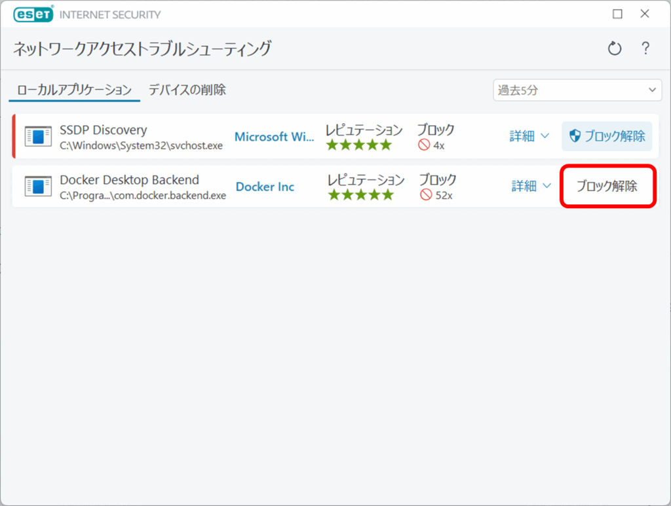Image resolution: width=671 pixels, height=506 pixels.
Task: Open the 過去5分 time range dropdown
Action: 577,90
